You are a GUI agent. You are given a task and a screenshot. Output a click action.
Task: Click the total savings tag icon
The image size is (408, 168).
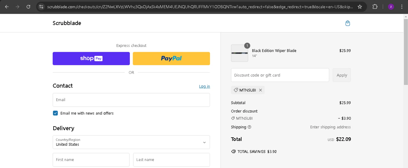click(x=233, y=151)
